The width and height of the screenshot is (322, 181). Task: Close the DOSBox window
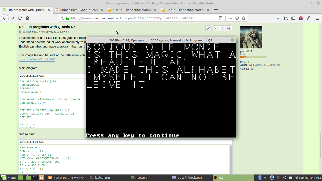point(232,40)
